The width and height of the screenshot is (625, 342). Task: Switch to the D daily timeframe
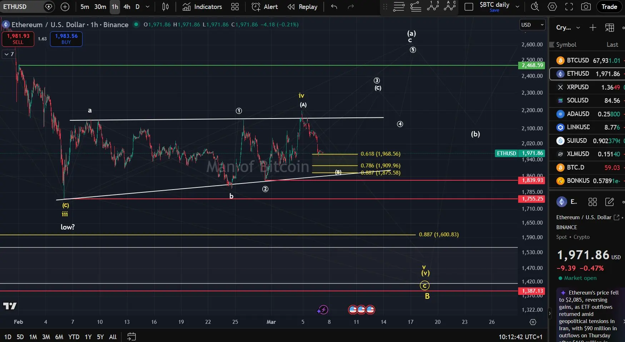pyautogui.click(x=138, y=7)
